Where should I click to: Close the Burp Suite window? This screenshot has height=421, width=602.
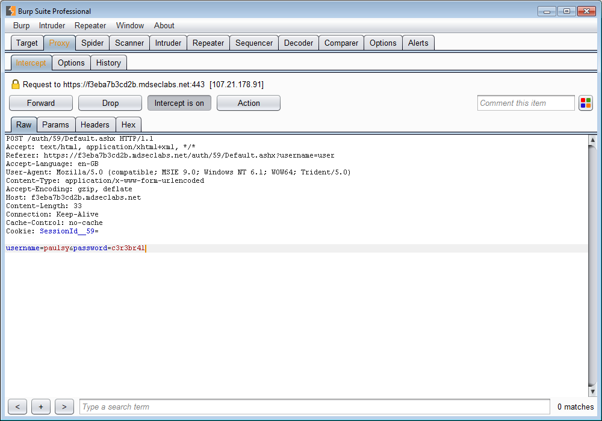pos(586,11)
